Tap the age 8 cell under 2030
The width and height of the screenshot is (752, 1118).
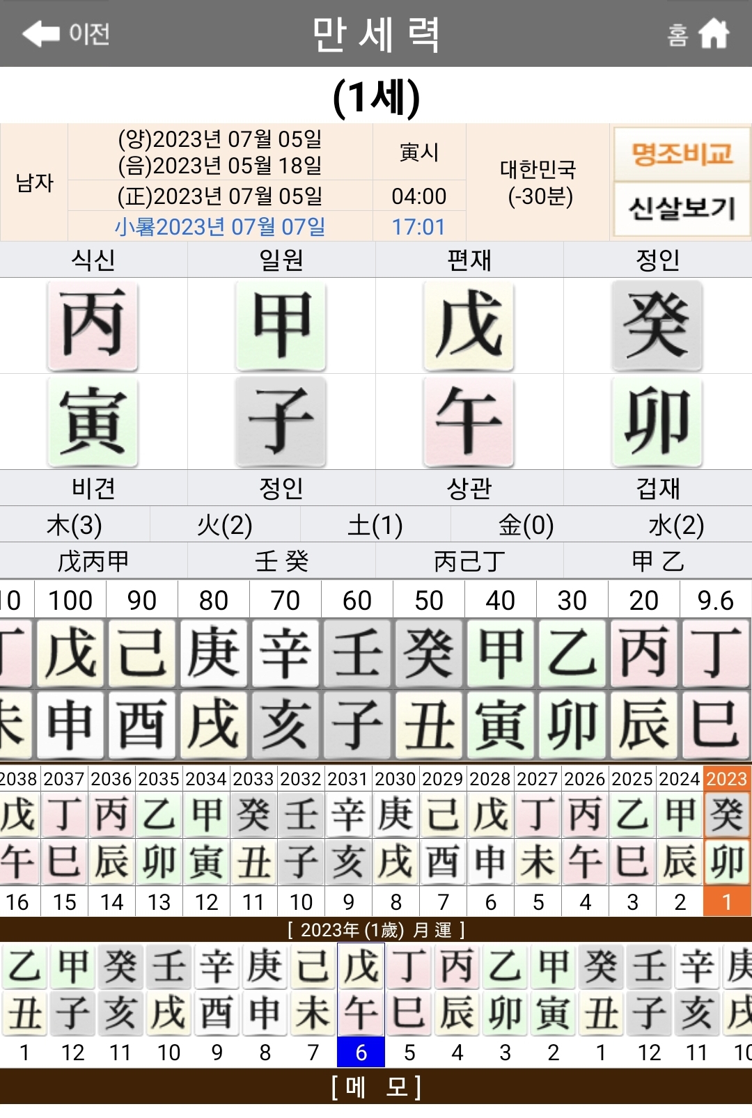(395, 902)
